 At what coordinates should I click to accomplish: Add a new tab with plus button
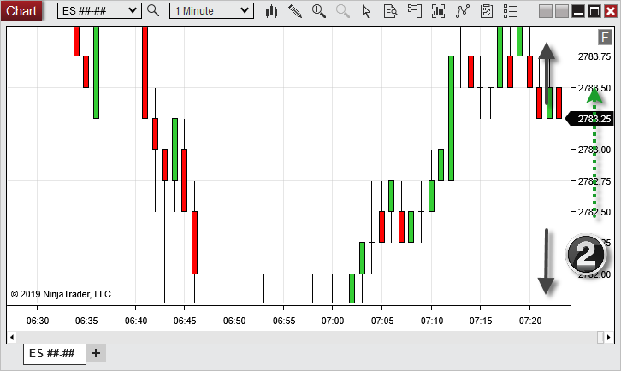coord(96,353)
